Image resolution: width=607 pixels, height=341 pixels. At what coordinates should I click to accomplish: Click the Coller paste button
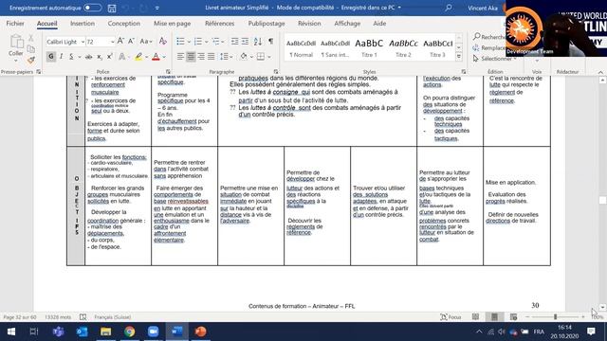point(16,47)
